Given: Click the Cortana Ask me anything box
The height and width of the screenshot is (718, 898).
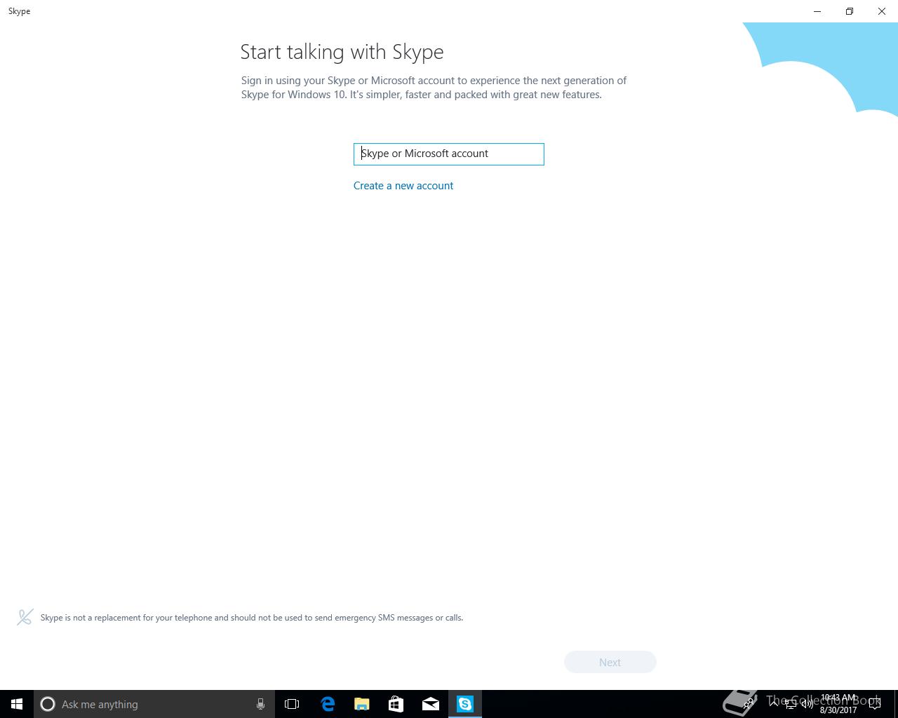Looking at the screenshot, I should 154,704.
